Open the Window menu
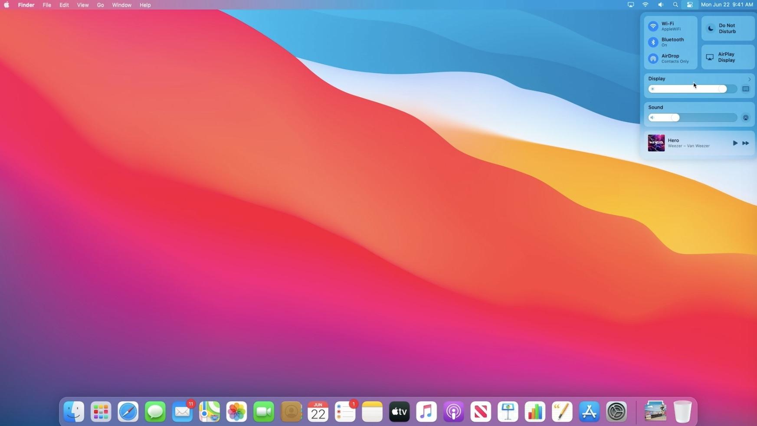This screenshot has height=426, width=757. [121, 5]
